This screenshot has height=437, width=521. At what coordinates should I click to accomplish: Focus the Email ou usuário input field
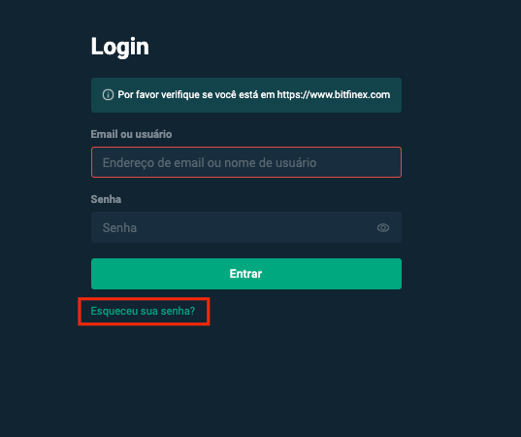click(x=246, y=162)
